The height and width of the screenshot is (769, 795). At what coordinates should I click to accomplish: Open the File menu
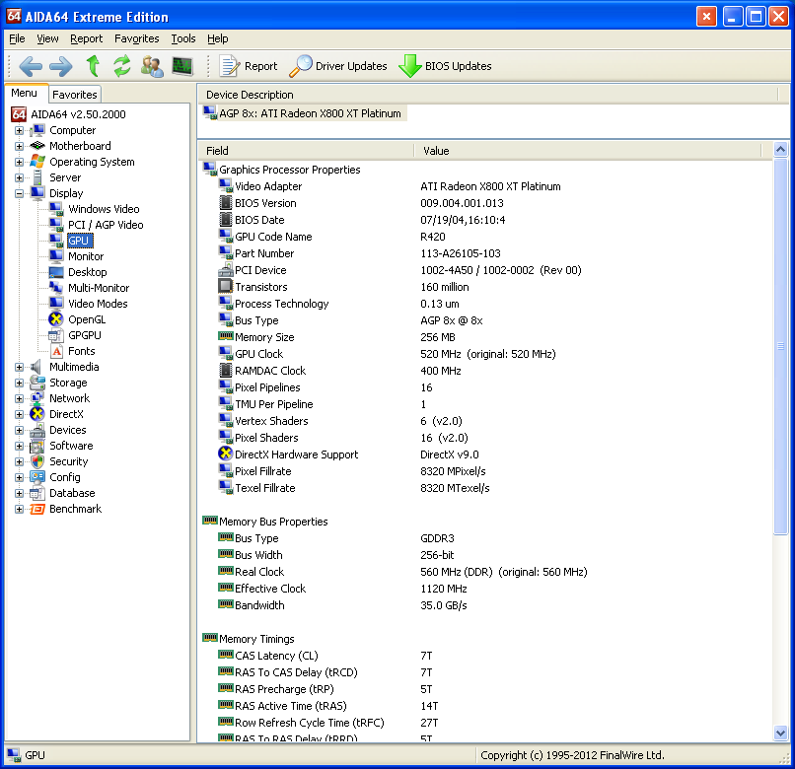17,38
